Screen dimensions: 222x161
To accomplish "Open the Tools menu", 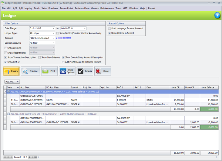I will tap(118, 9).
